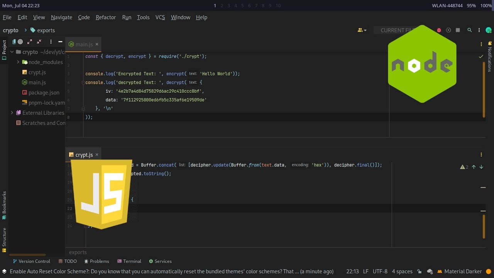Open the Code With Me dropdown
This screenshot has width=494, height=278.
pos(362,30)
